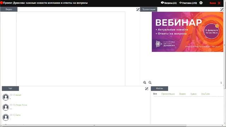
Task: Select the Видео panel tab
Action: tap(9, 10)
